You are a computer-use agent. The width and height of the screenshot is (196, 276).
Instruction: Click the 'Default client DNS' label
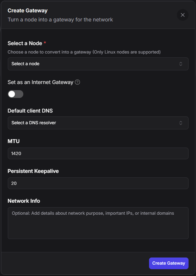pos(30,111)
